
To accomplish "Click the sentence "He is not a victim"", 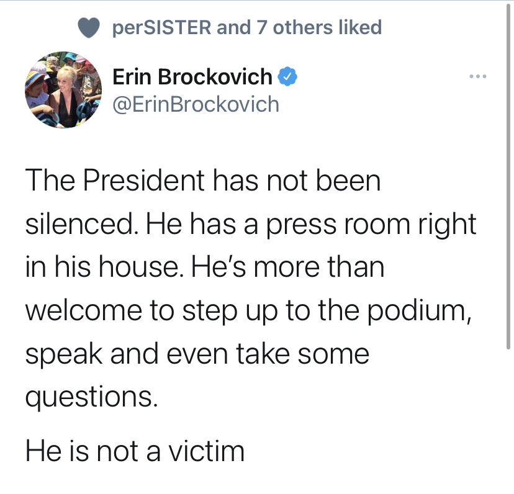I will pyautogui.click(x=135, y=451).
